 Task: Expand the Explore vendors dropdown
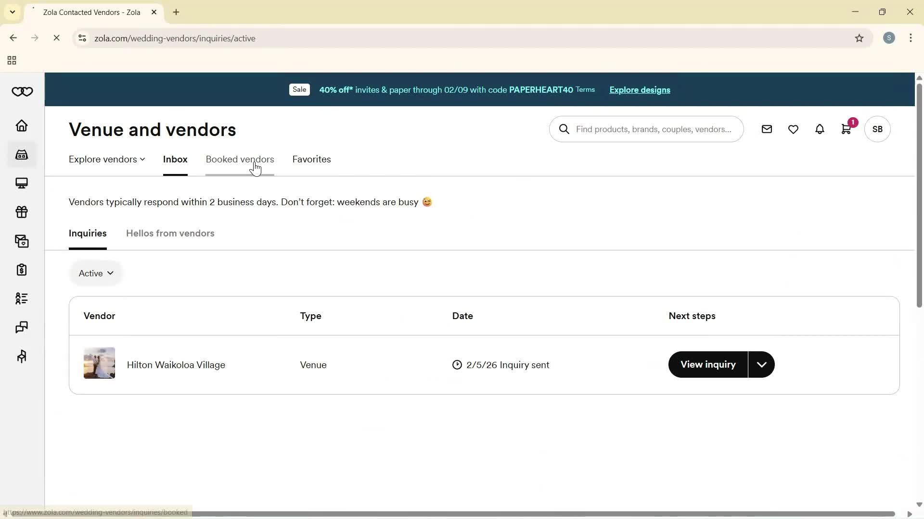[x=106, y=159]
